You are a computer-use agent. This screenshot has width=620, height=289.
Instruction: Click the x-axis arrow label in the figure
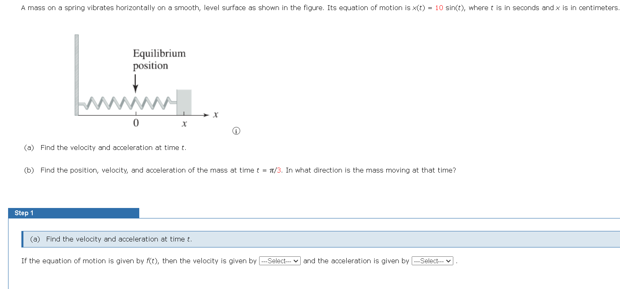tap(215, 114)
